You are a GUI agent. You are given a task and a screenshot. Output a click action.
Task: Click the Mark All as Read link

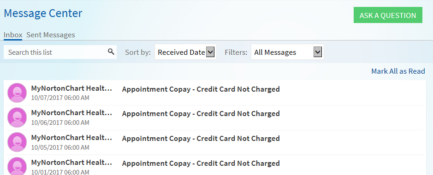pos(398,71)
